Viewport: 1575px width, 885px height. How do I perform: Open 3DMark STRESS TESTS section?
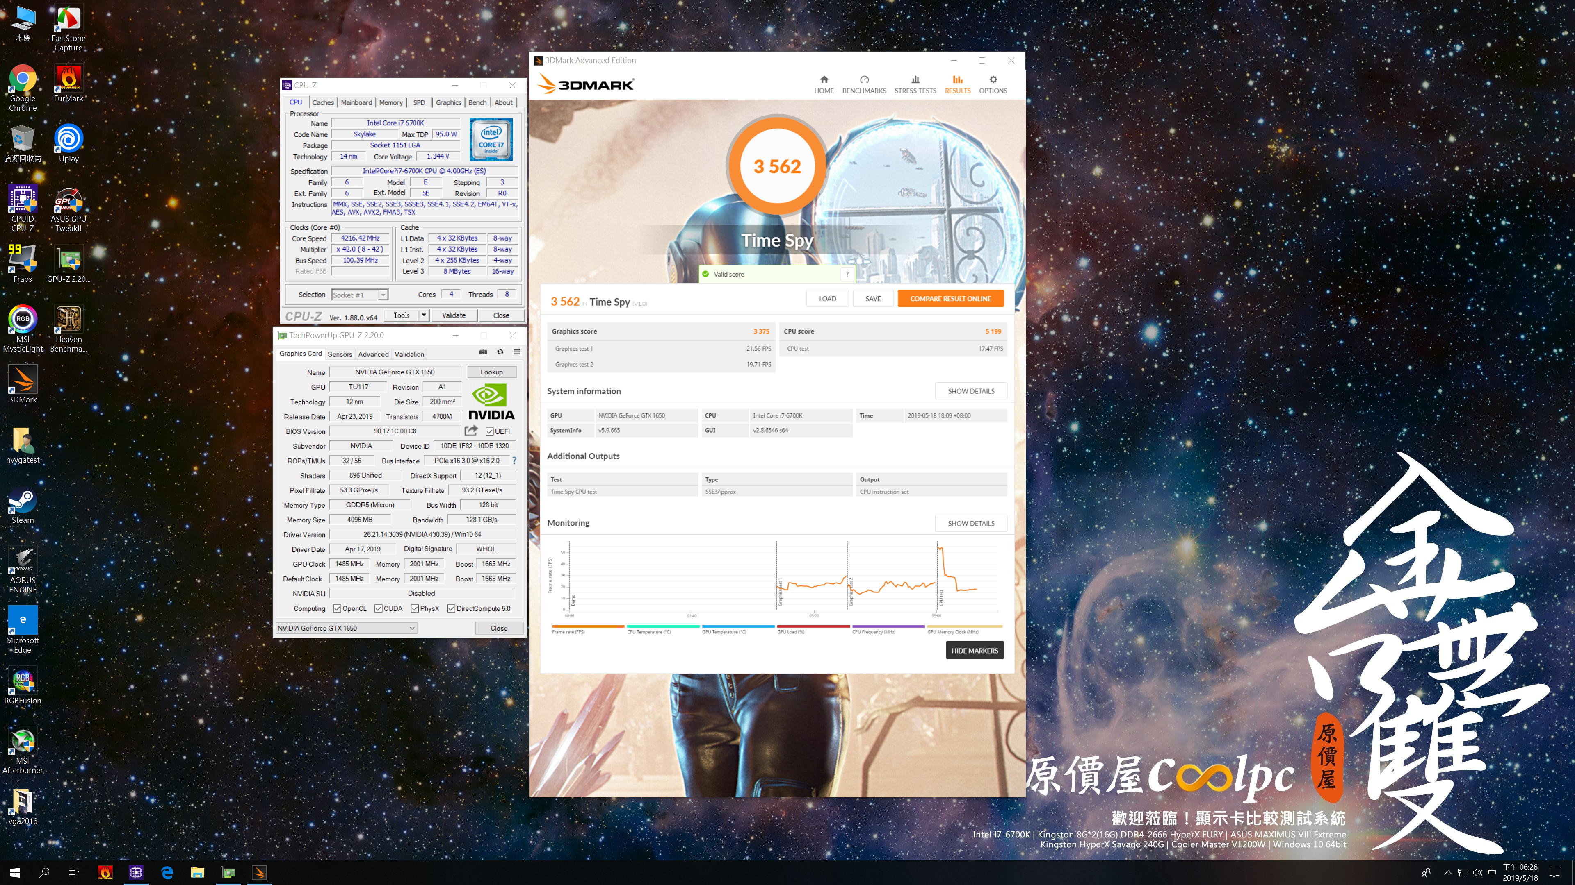click(915, 84)
